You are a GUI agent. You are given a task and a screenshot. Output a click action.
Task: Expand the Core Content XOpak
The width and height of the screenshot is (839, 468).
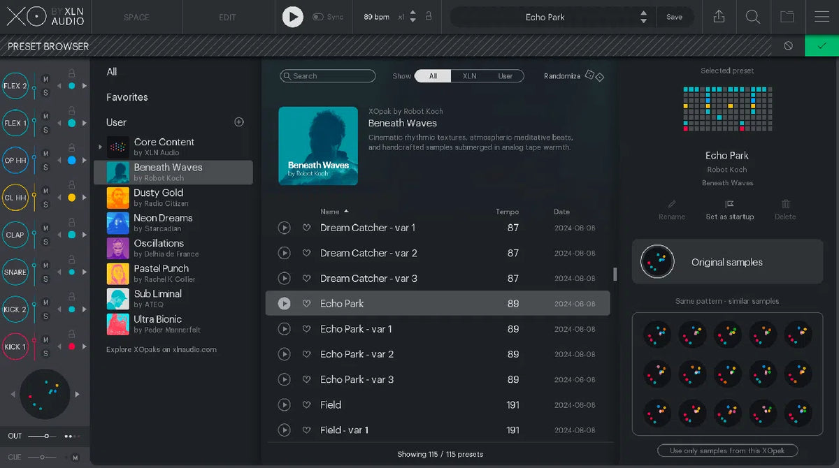click(100, 147)
